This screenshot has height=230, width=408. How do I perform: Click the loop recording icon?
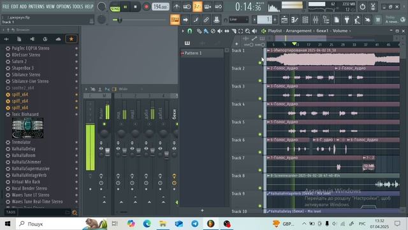coord(218,7)
